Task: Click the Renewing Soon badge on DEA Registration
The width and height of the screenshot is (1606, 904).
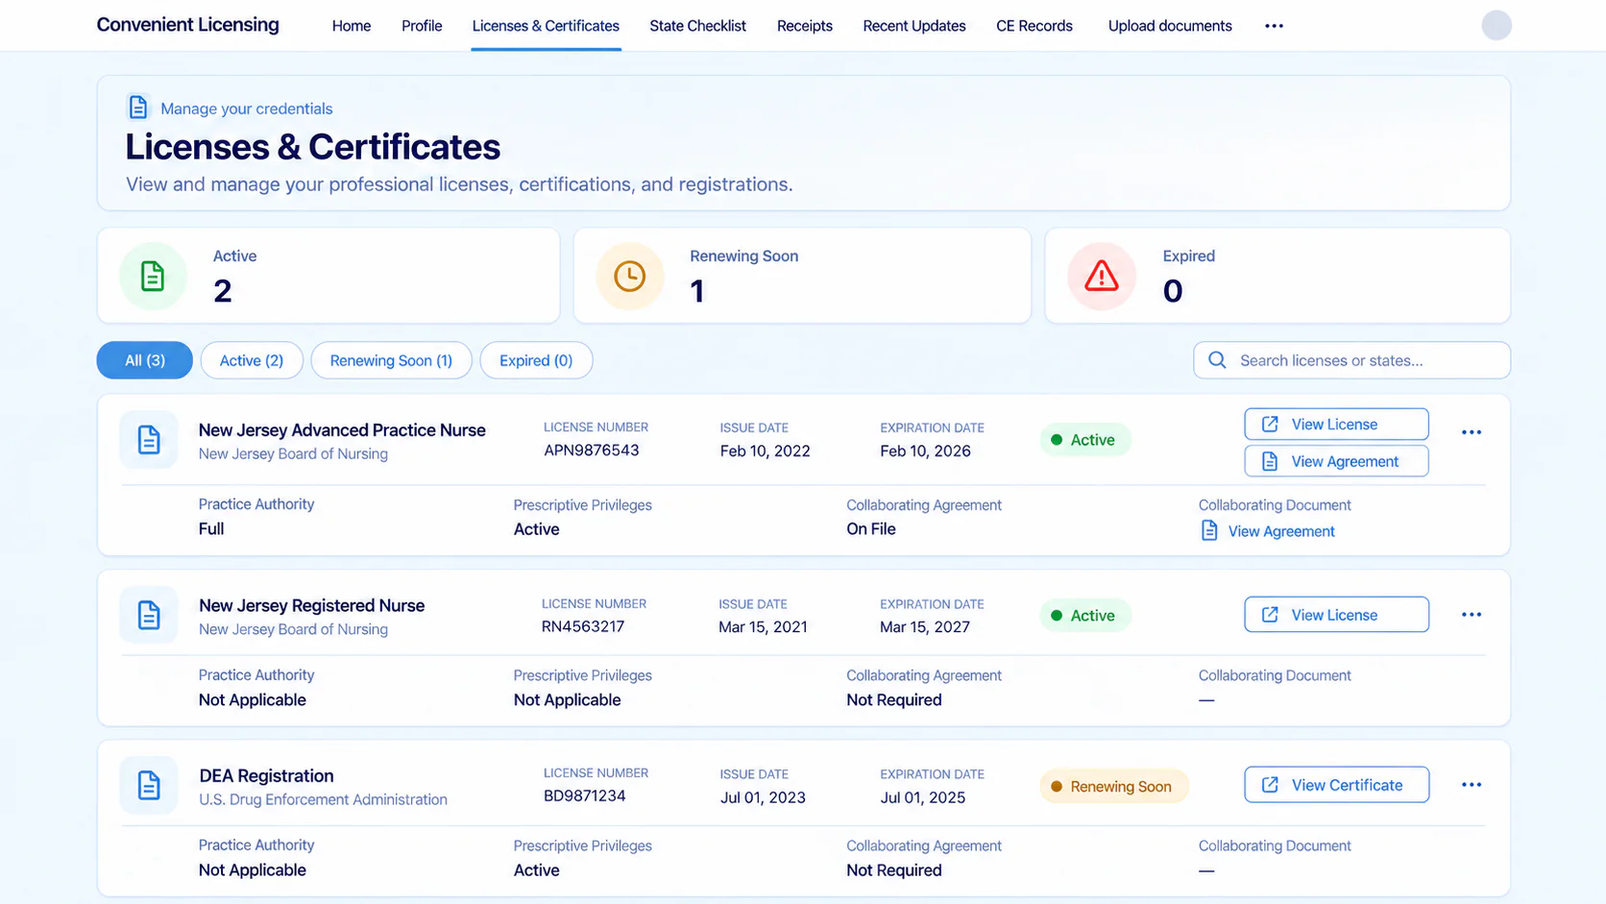Action: click(x=1114, y=787)
